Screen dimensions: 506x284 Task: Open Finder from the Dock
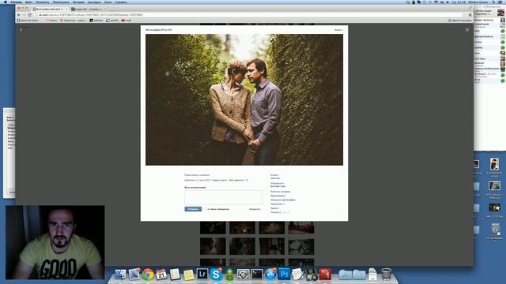click(120, 274)
